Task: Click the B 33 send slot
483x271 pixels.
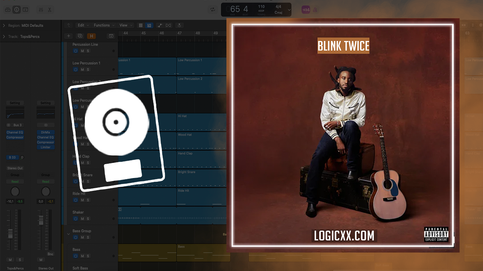Action: point(12,157)
